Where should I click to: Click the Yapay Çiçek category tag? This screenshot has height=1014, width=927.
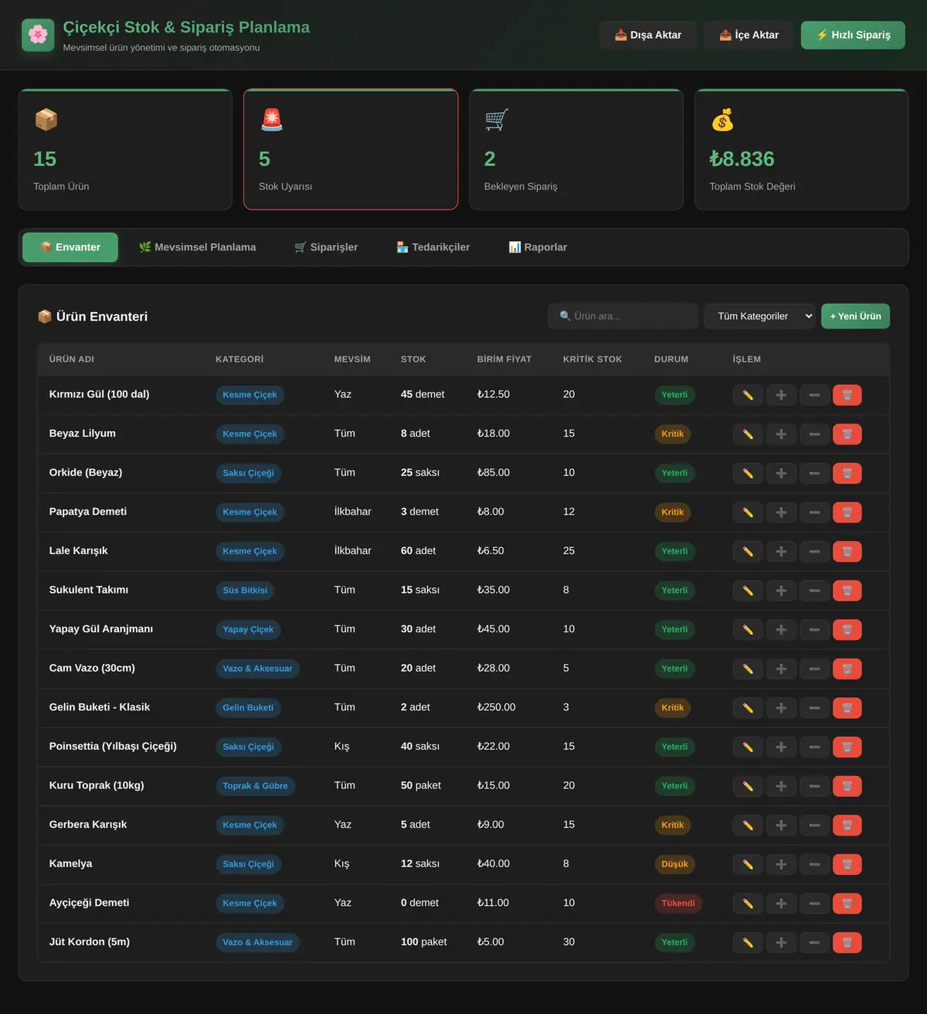(248, 630)
